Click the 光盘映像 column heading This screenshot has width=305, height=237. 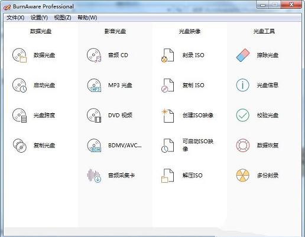pos(190,31)
